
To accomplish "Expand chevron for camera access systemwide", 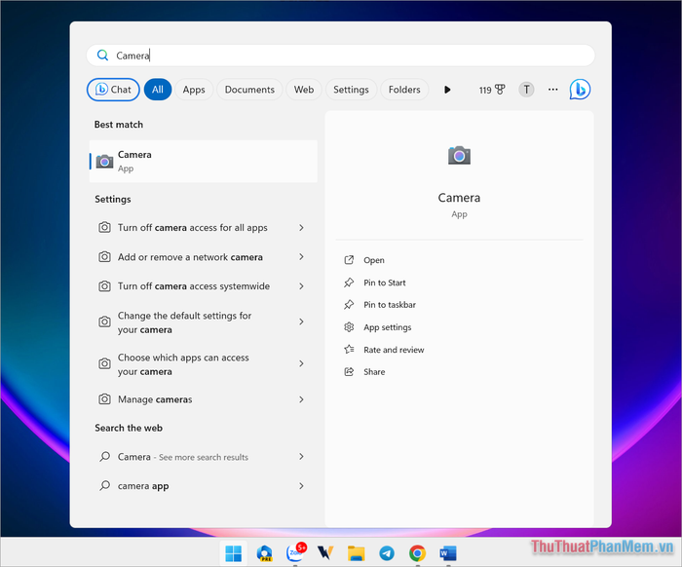I will 301,286.
